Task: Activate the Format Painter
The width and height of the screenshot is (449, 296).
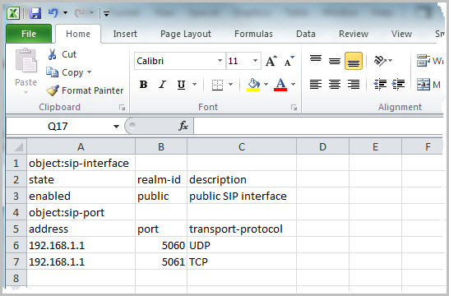Action: [x=85, y=90]
